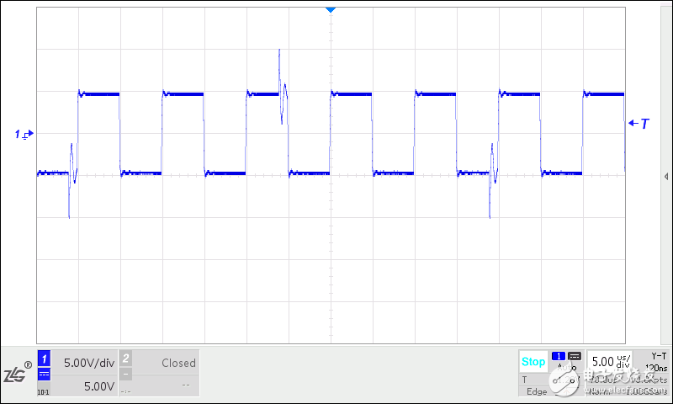Screen dimensions: 673x404
Task: Click the trigger position marker at top
Action: pos(331,8)
